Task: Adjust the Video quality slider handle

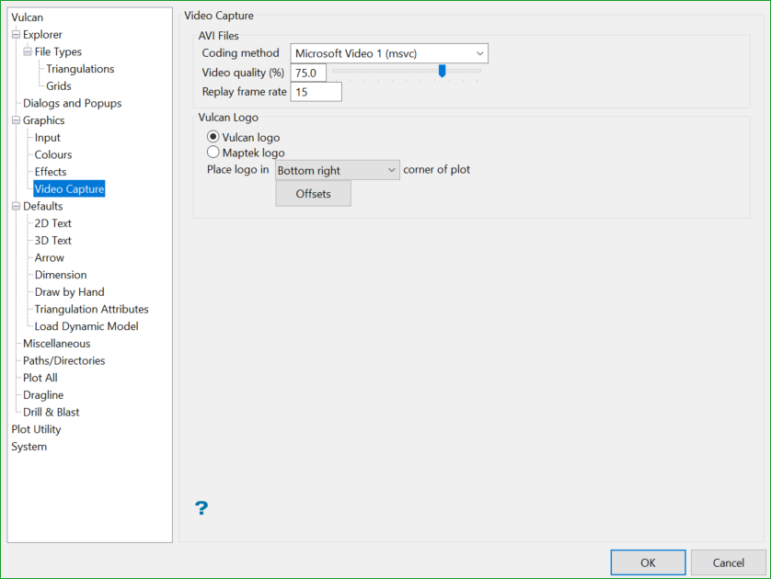Action: (x=442, y=71)
